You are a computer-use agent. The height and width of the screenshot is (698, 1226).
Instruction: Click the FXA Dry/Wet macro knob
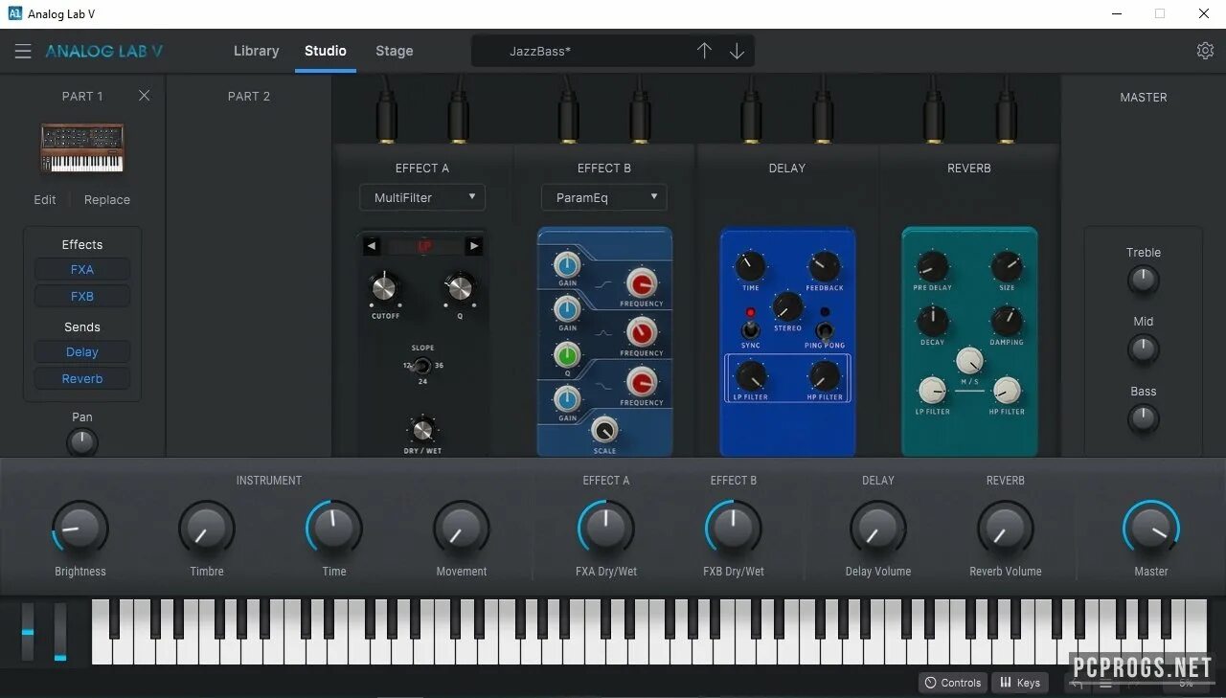[605, 529]
